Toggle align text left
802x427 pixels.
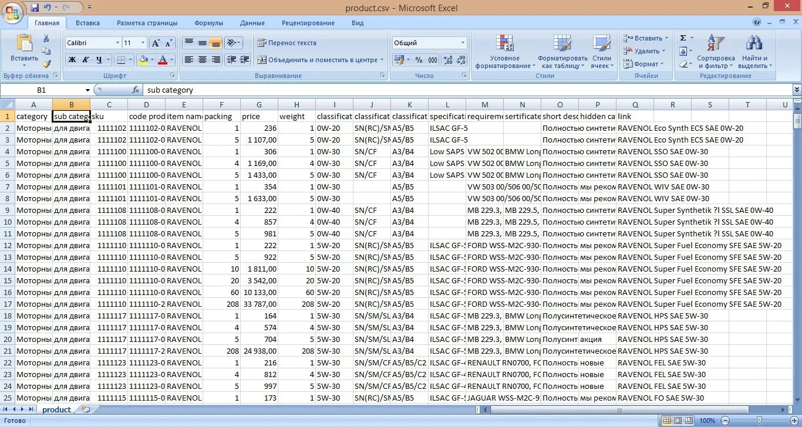pos(189,60)
